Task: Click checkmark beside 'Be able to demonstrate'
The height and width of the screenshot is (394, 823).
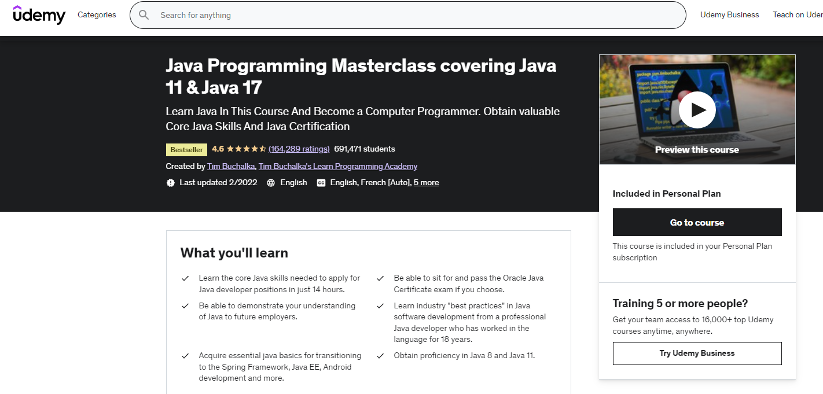Action: click(185, 306)
